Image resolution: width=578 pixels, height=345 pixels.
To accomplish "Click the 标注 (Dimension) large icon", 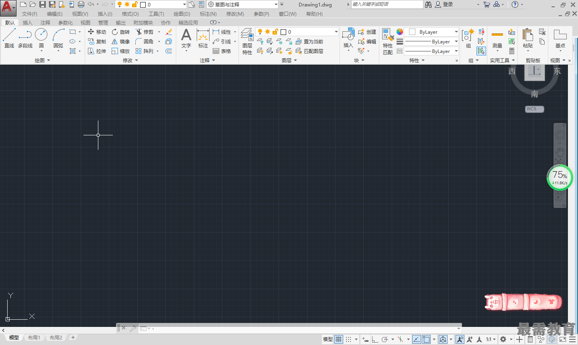I will click(203, 39).
